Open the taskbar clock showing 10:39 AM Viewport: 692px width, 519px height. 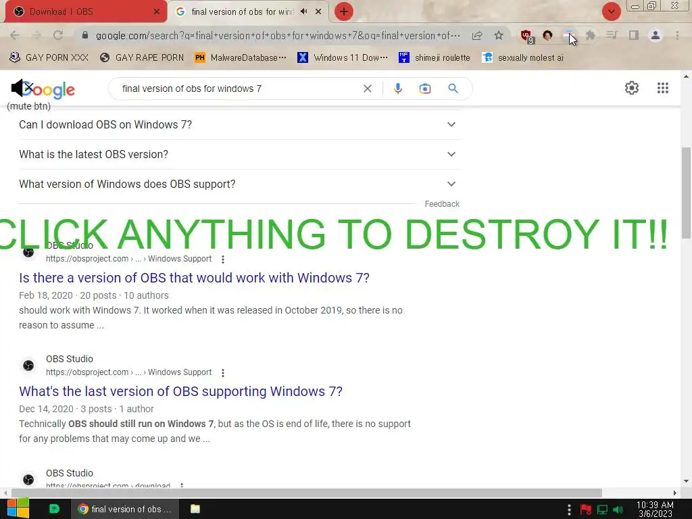click(x=655, y=509)
